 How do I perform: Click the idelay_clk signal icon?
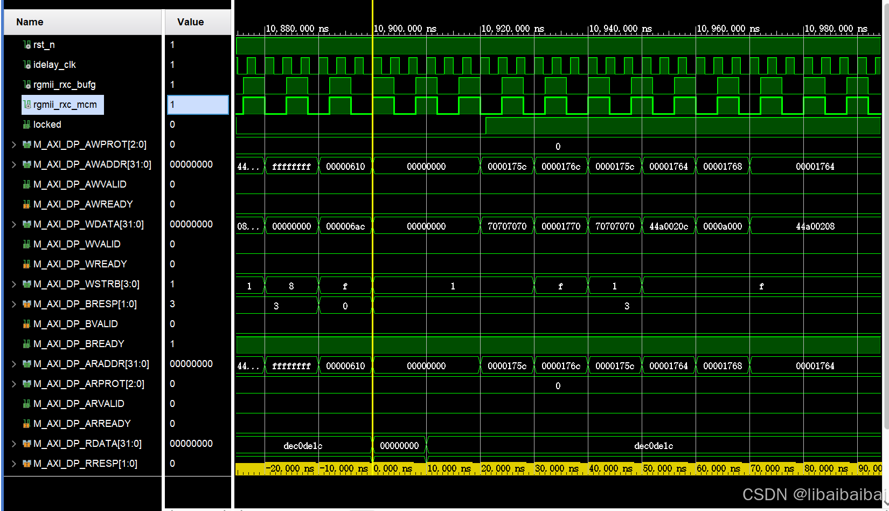[26, 65]
